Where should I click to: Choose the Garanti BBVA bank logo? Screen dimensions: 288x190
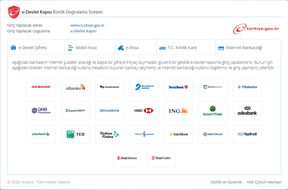click(76, 111)
